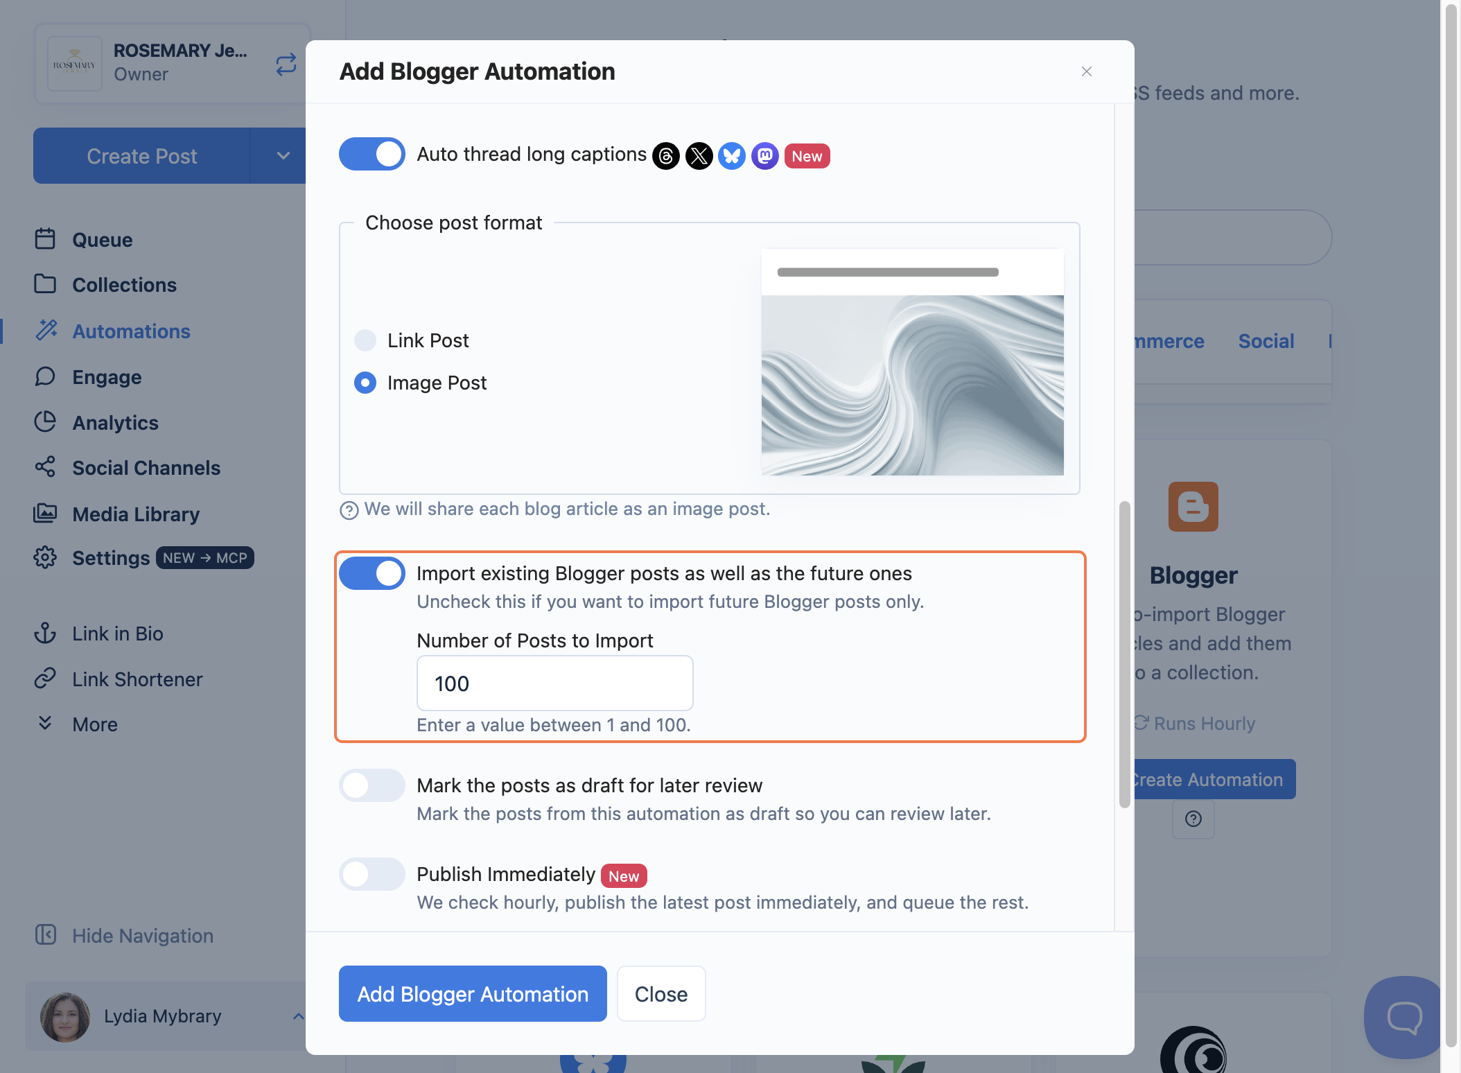
Task: Click Lydia Mybrary's profile avatar
Action: coord(65,1017)
